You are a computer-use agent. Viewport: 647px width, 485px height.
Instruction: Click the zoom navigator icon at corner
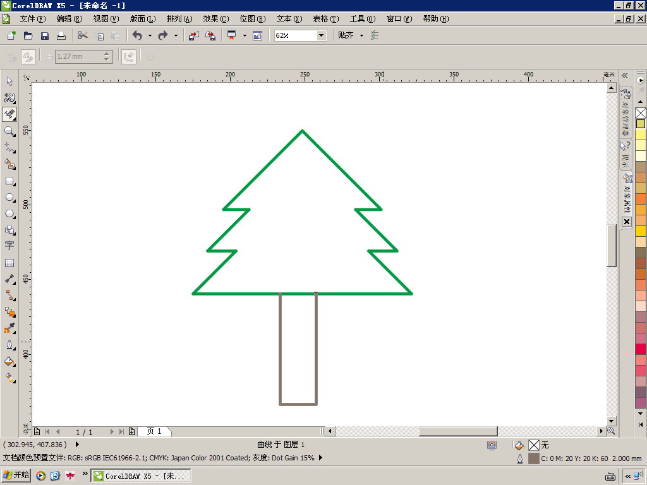coord(611,431)
